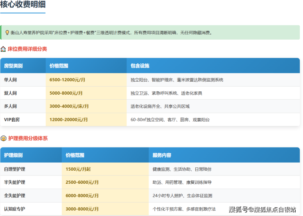Click the lightbulb icon in the green notice
This screenshot has height=216, width=303.
[x=7, y=33]
